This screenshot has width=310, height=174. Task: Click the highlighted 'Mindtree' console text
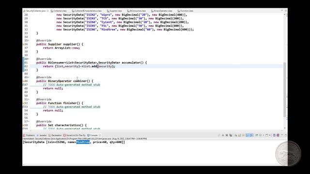83,142
